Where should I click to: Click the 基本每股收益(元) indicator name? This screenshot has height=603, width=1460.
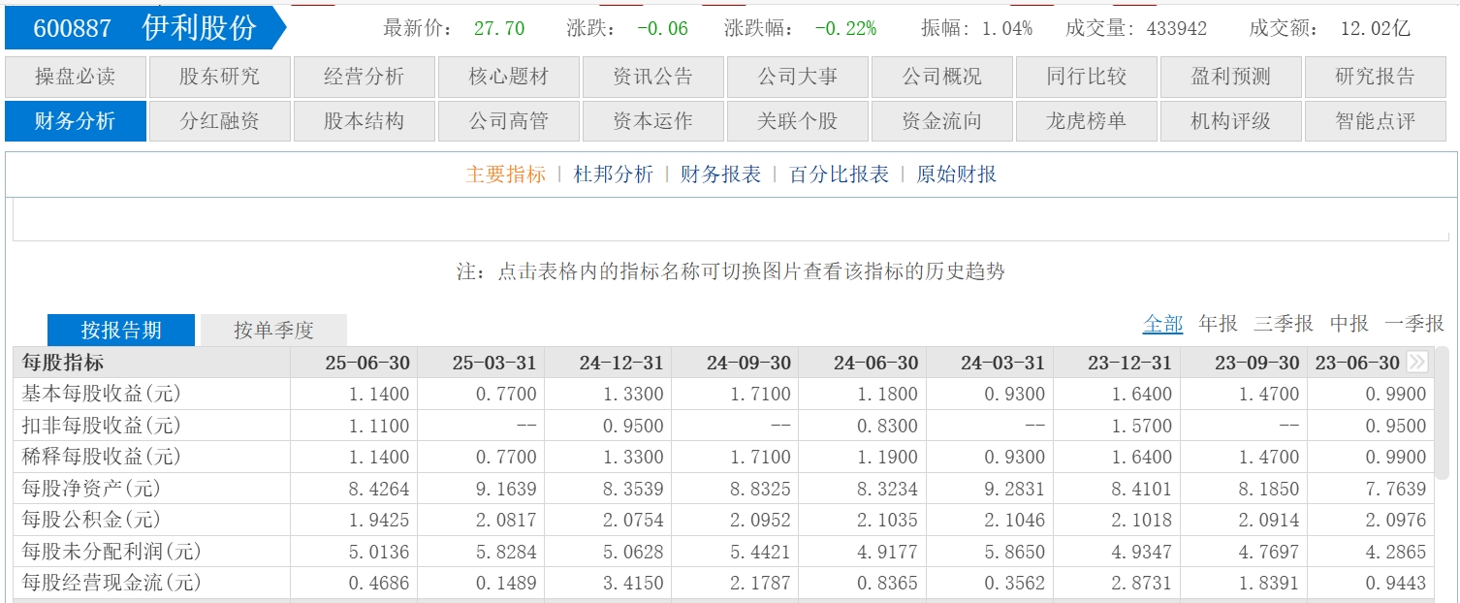click(101, 394)
